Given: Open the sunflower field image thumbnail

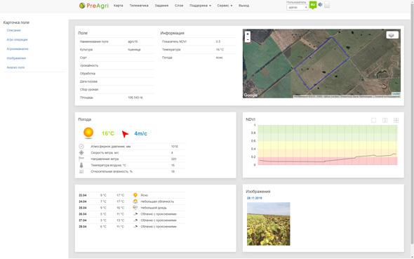Looking at the screenshot, I should (269, 224).
